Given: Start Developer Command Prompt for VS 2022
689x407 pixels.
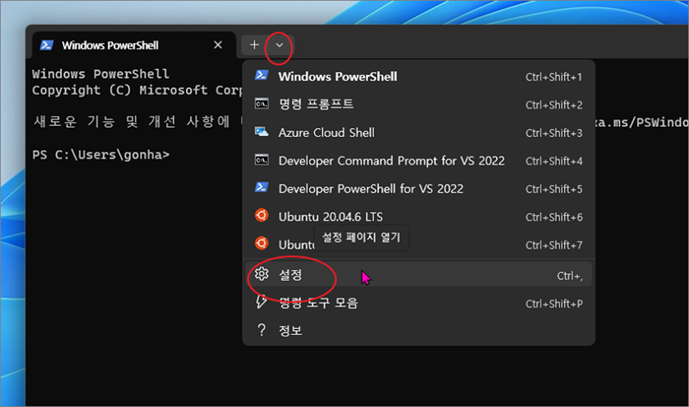Looking at the screenshot, I should pos(419,161).
